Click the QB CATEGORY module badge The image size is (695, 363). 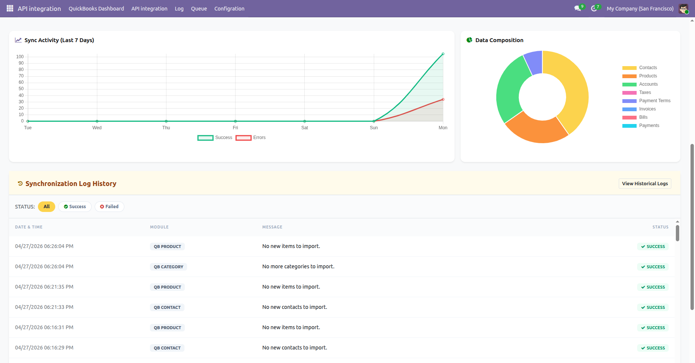click(x=168, y=267)
